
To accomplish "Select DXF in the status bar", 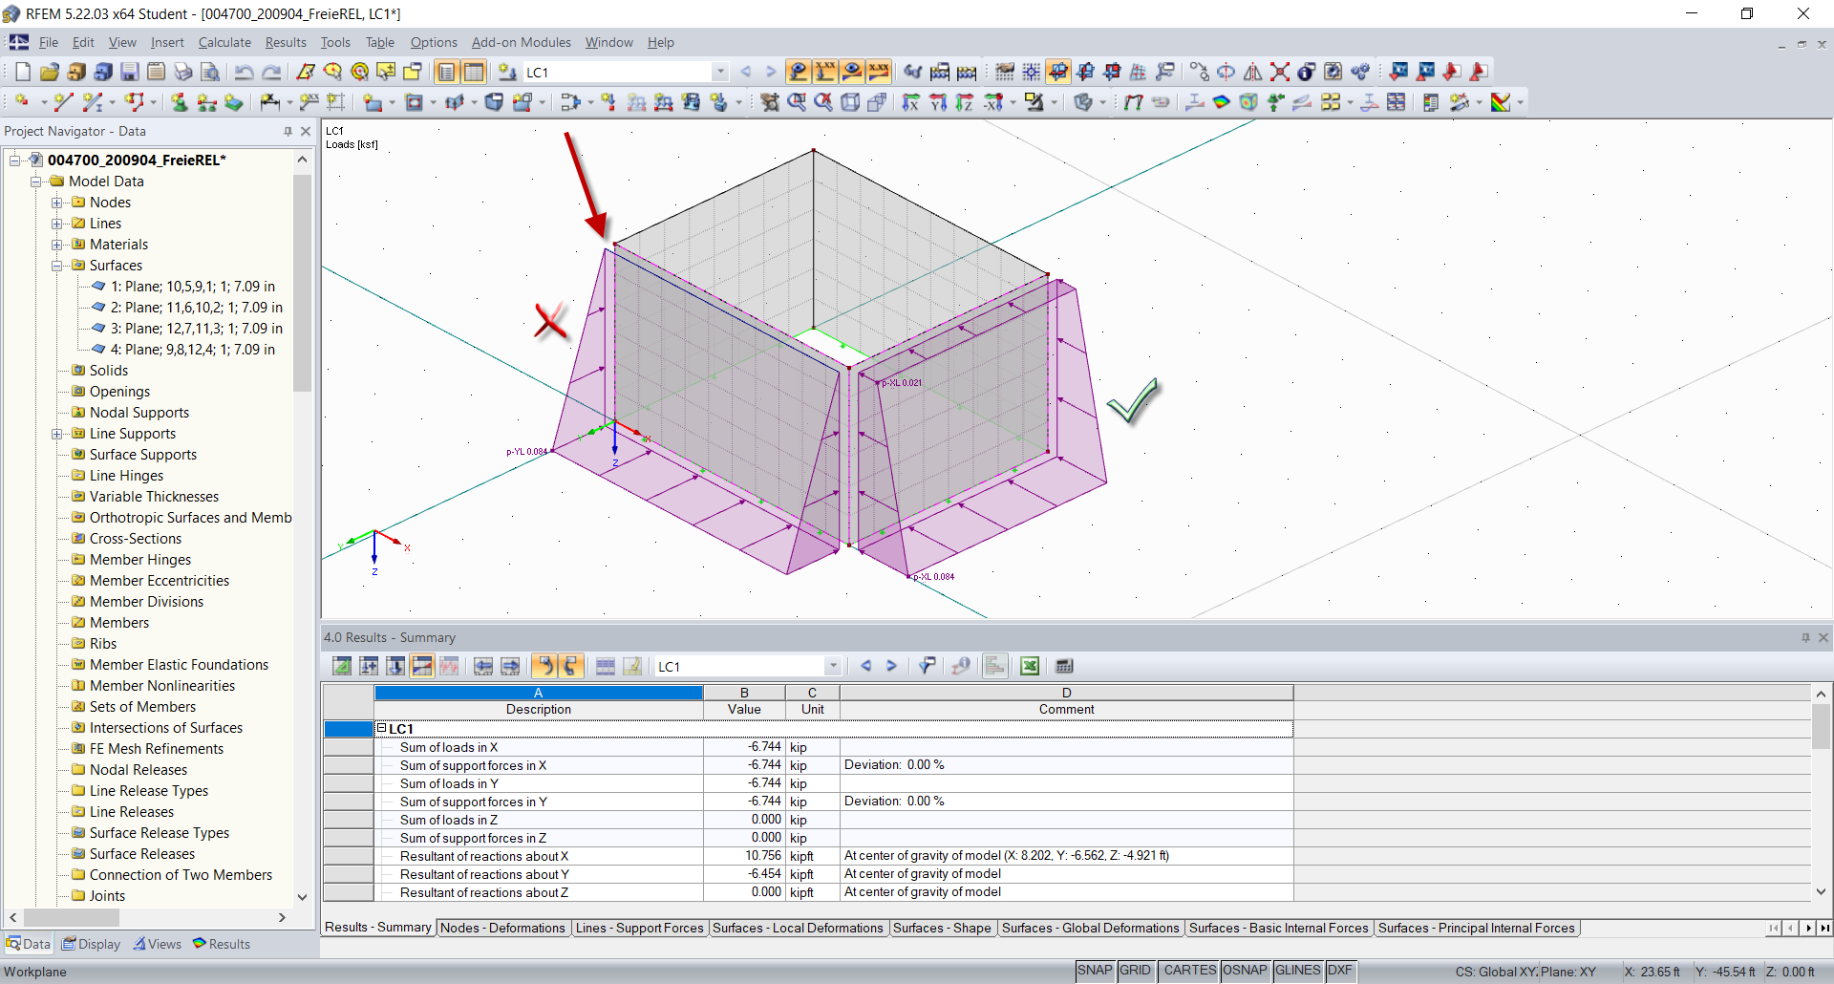I will click(x=1340, y=971).
